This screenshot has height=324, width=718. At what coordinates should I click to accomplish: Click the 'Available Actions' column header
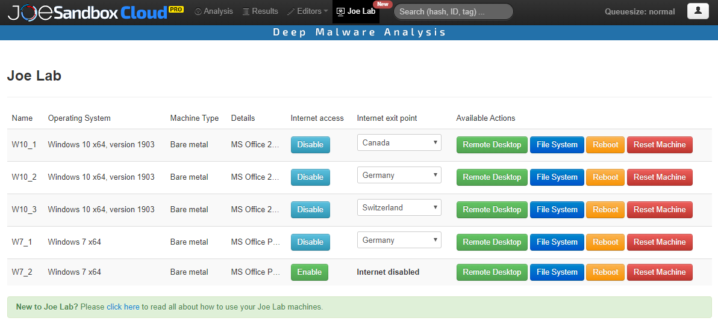pyautogui.click(x=486, y=118)
